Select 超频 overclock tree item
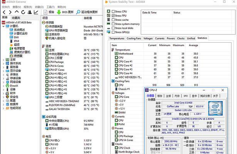Screen dimensions: 237x154 pyautogui.click(x=15, y=45)
